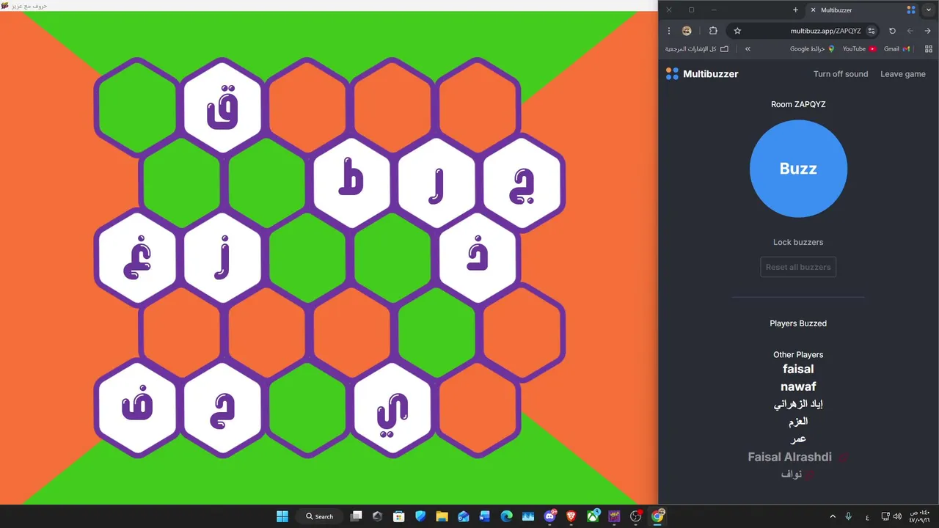
Task: Click player name عمر
Action: tap(798, 439)
